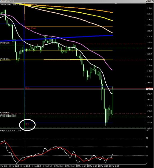The width and height of the screenshot is (154, 168).
Task: Select the take-profit order label near 1925
Action: coord(5,43)
